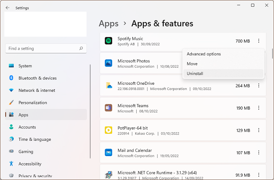Click the Accessibility figure icon
This screenshot has height=180, width=274.
12,164
